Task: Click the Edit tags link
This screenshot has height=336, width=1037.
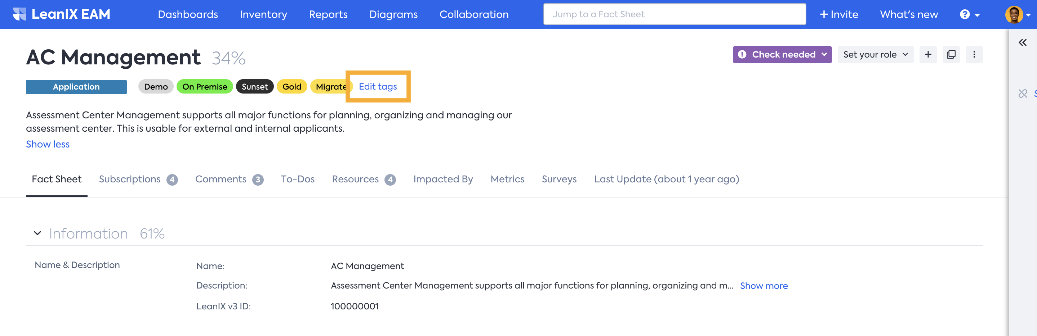Action: (x=378, y=86)
